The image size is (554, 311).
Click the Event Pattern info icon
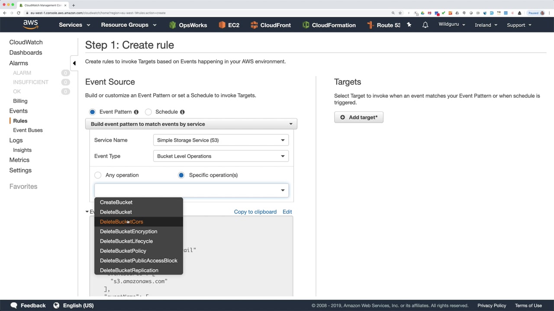point(136,112)
